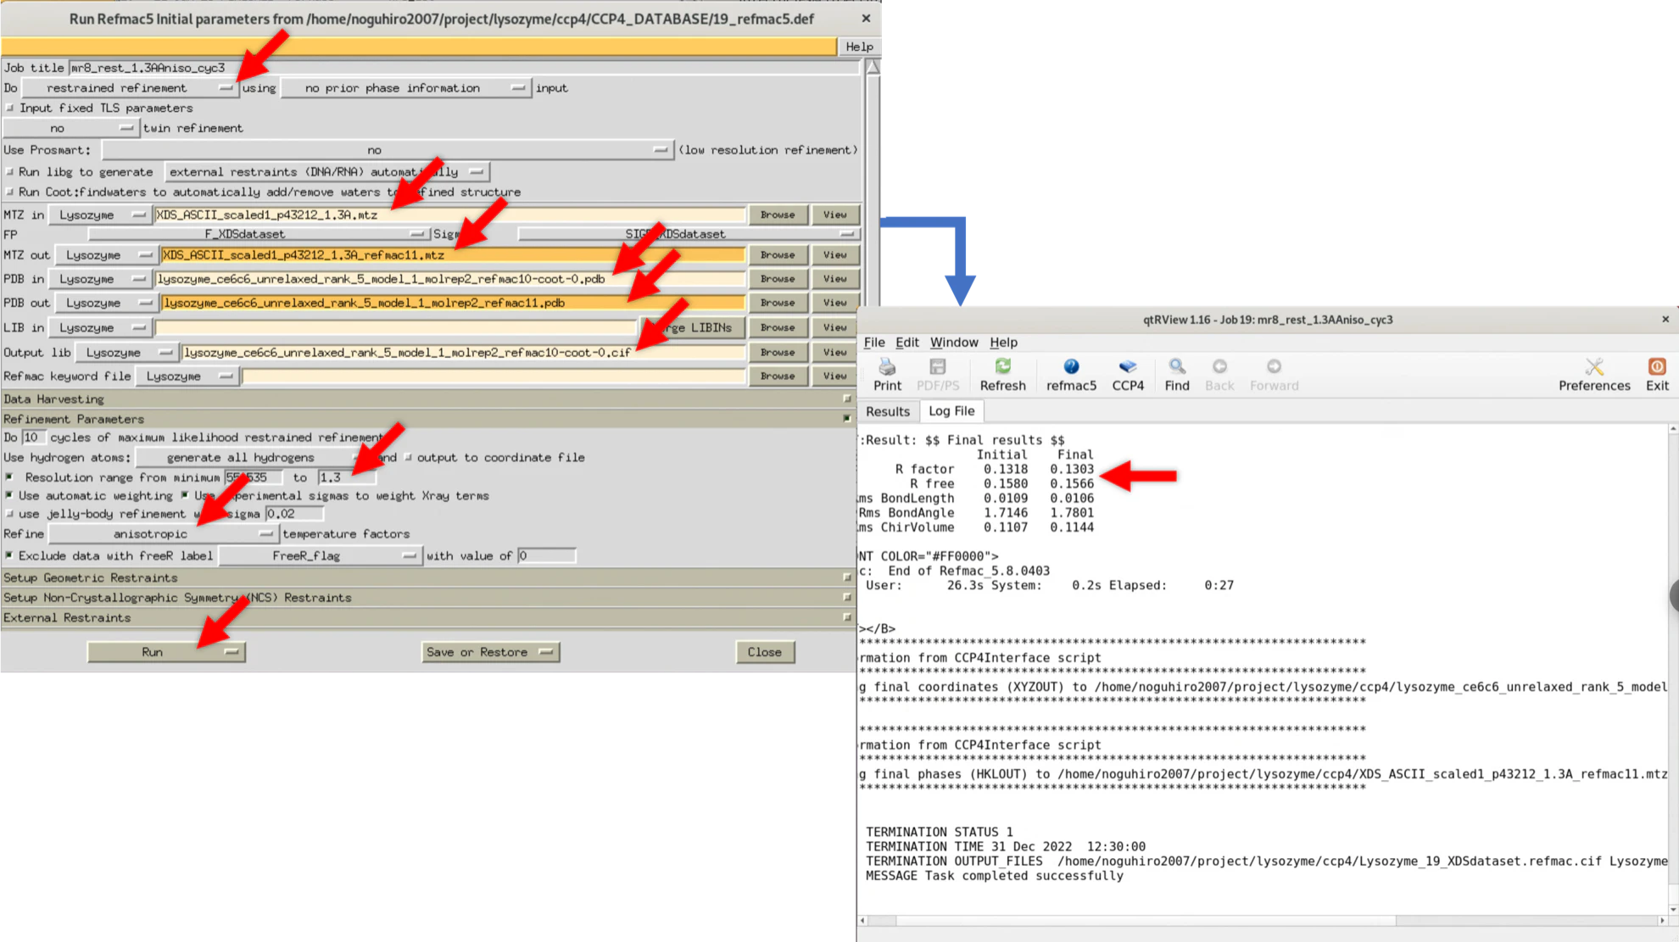Open the restrained refinement dropdown
1679x942 pixels.
129,87
